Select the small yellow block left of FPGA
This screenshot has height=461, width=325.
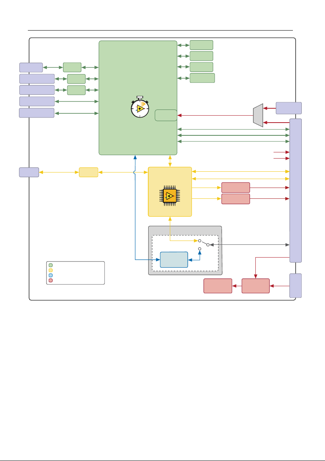(89, 172)
